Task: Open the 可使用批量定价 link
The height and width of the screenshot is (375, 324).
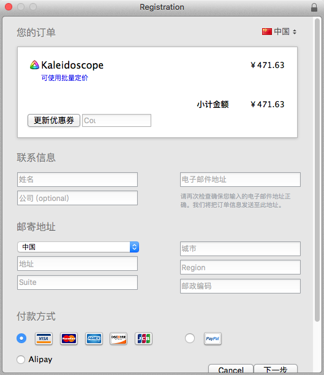Action: pos(64,78)
